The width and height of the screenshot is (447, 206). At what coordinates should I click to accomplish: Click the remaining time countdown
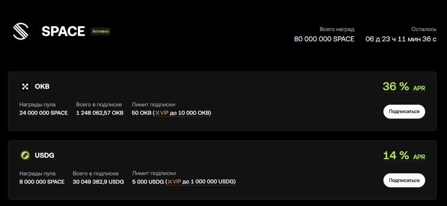tap(401, 39)
